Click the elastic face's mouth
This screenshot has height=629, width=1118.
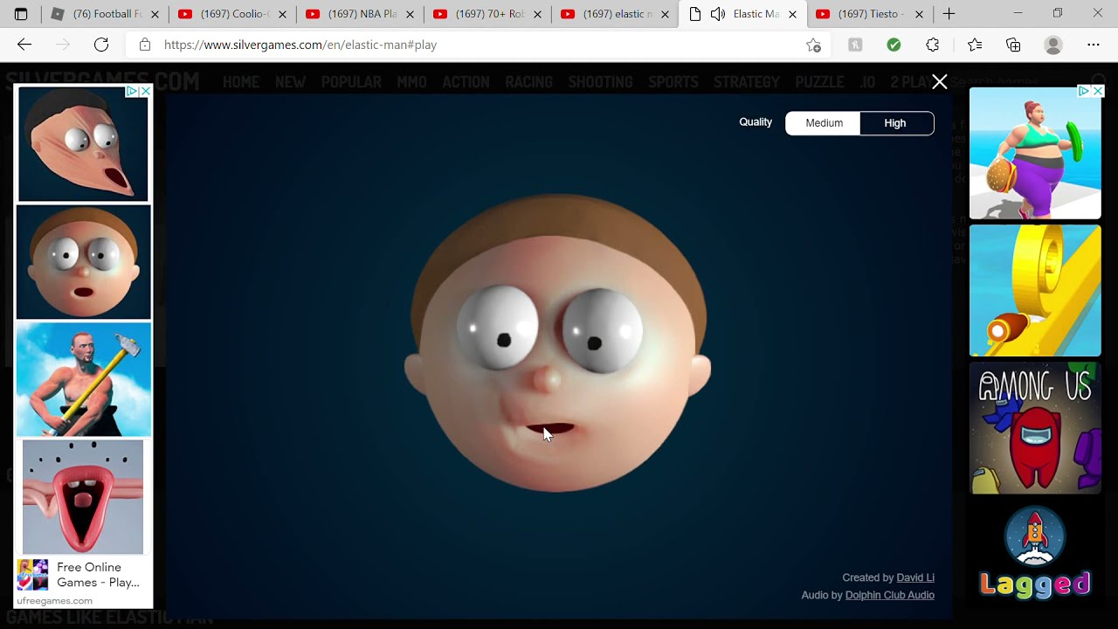[x=550, y=430]
